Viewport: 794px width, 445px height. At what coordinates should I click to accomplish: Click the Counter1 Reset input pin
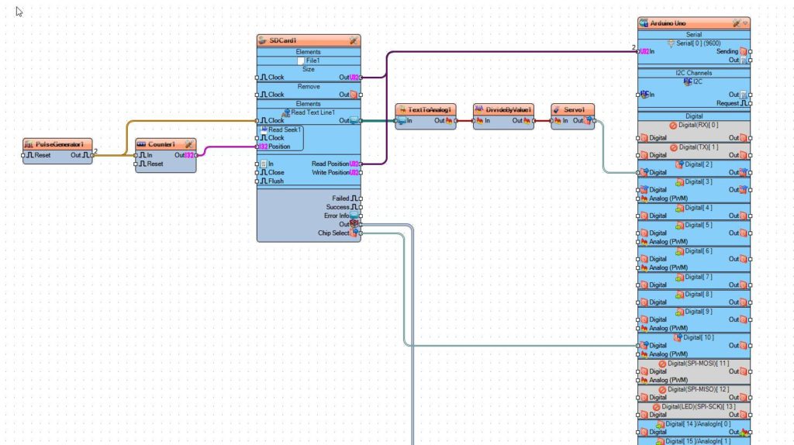coord(135,164)
